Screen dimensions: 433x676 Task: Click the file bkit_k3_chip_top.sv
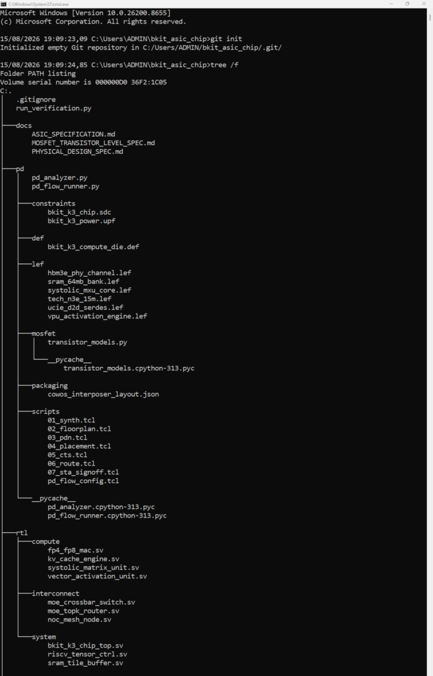(85, 646)
